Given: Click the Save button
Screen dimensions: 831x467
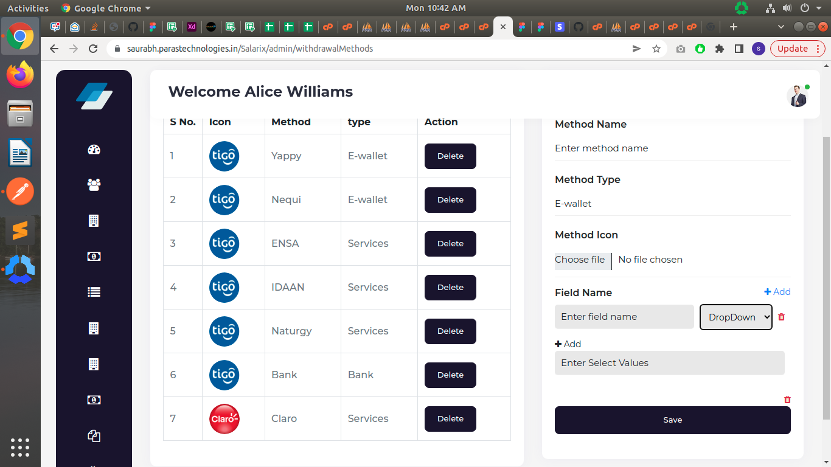Looking at the screenshot, I should click(672, 420).
